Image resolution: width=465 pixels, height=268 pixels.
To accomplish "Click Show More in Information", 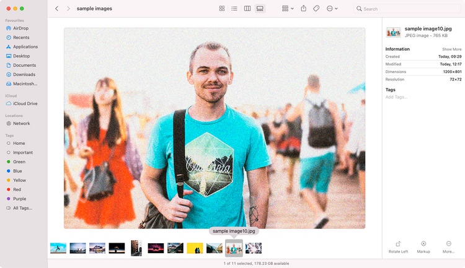I will [451, 49].
